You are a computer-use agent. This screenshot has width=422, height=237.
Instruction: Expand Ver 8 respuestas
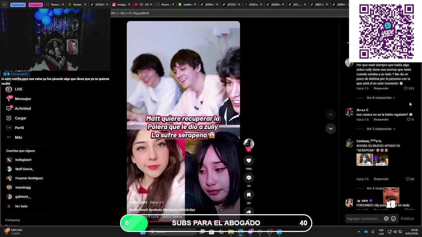tap(381, 98)
